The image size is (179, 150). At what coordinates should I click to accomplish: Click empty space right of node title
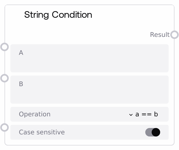[133, 15]
